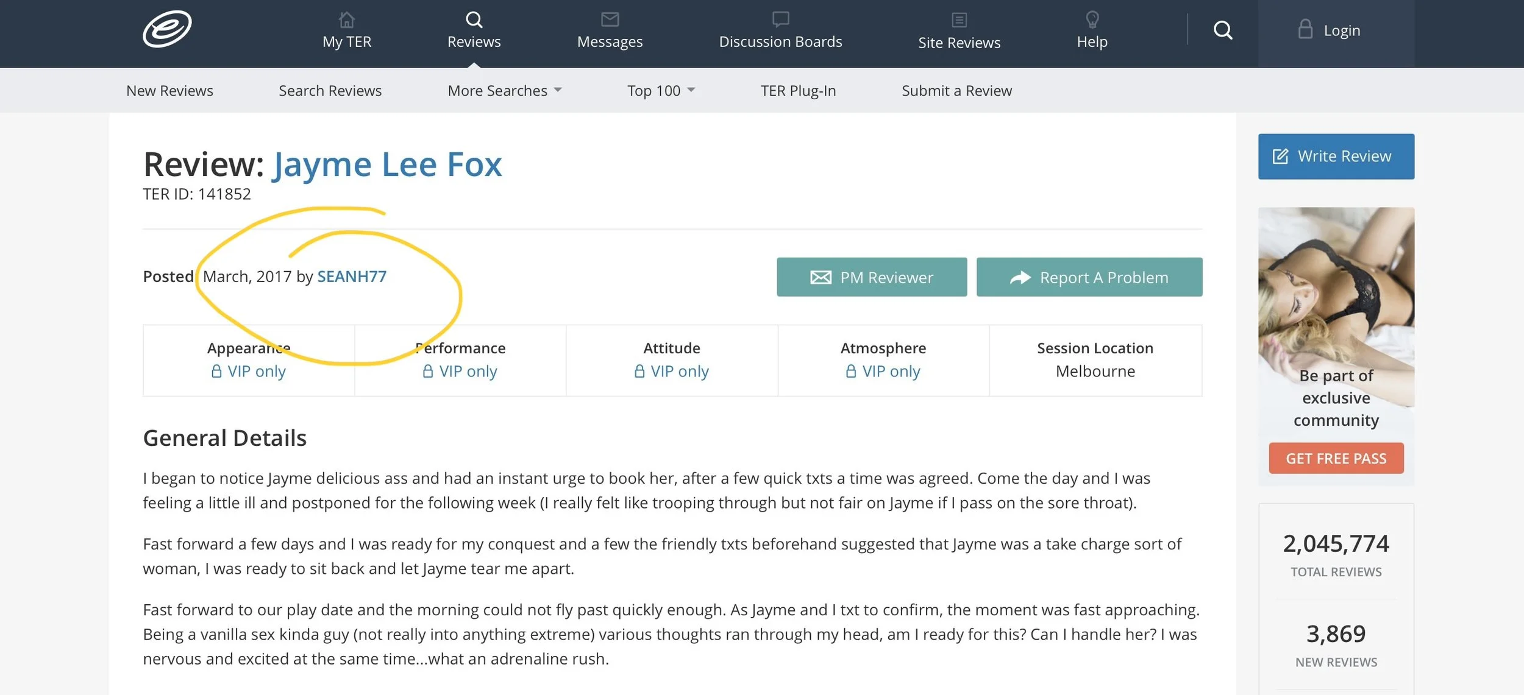The height and width of the screenshot is (695, 1524).
Task: Select TER Plug-In menu item
Action: pos(798,91)
